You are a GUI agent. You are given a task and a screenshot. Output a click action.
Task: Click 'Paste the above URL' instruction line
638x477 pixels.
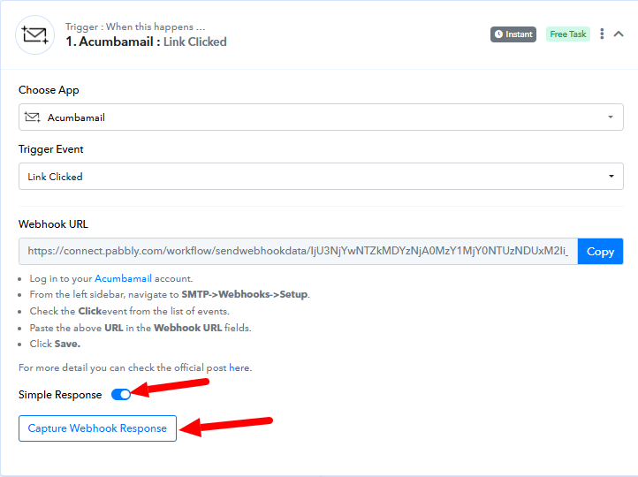(x=141, y=328)
